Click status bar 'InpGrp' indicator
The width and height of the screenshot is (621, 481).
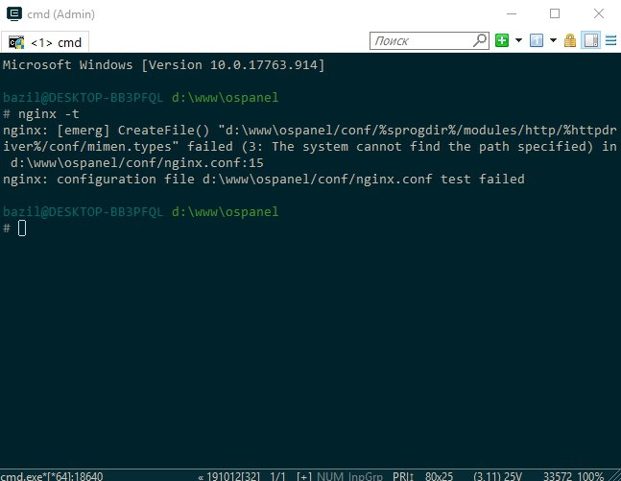pyautogui.click(x=366, y=476)
